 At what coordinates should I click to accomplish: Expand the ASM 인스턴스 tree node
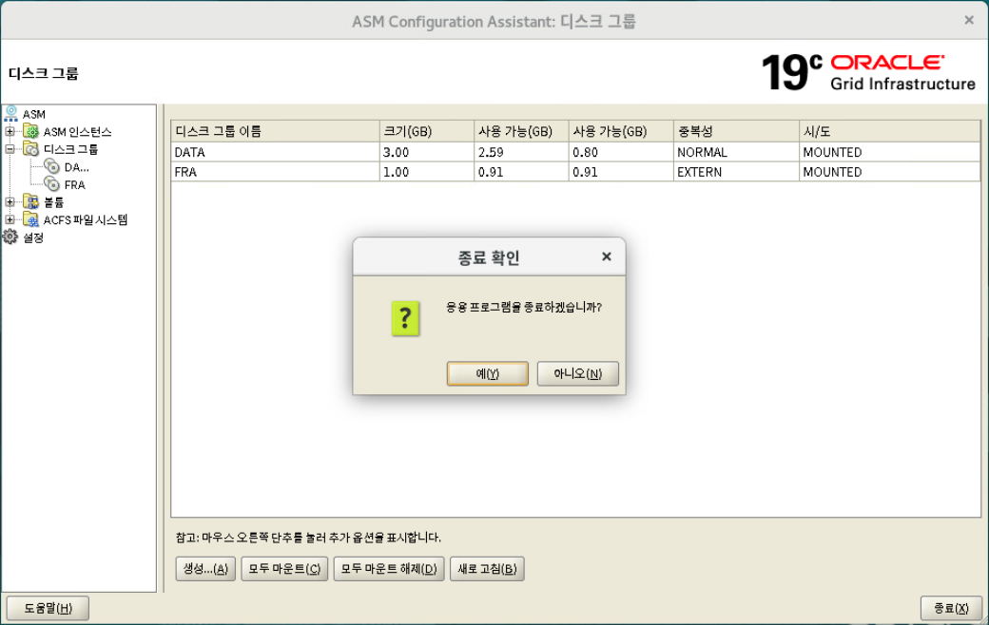pos(10,131)
